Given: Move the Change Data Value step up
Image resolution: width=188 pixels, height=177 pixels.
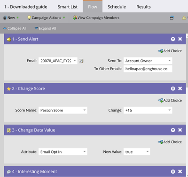Looking at the screenshot, I should [x=173, y=130].
